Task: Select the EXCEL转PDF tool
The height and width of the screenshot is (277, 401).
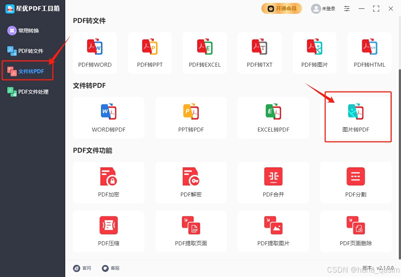Action: click(273, 118)
